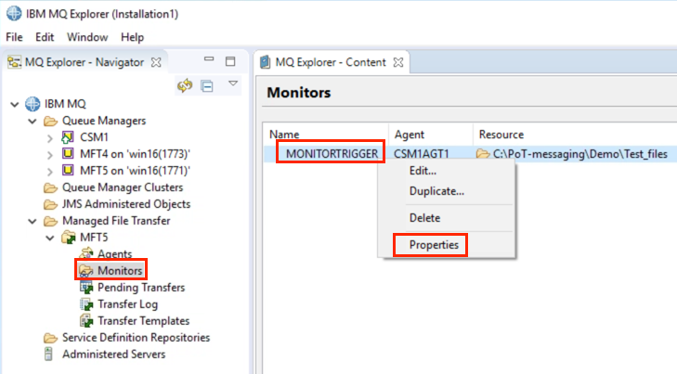
Task: Click the Transfer Templates icon
Action: 86,321
